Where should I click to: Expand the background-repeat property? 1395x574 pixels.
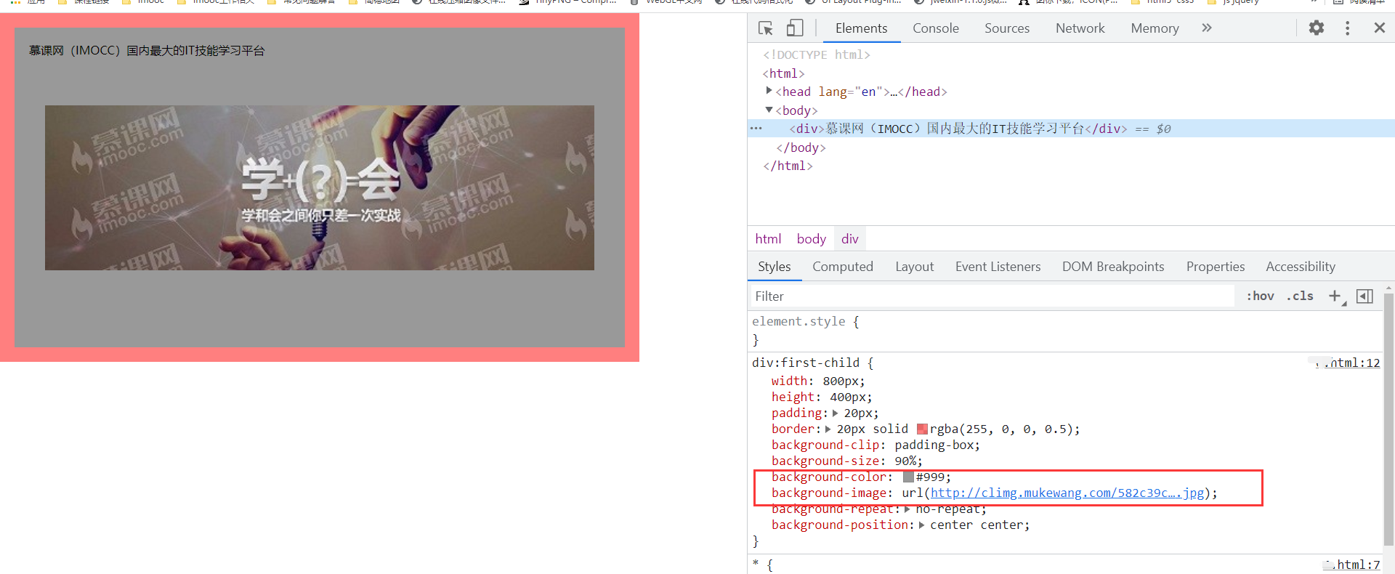(x=907, y=509)
